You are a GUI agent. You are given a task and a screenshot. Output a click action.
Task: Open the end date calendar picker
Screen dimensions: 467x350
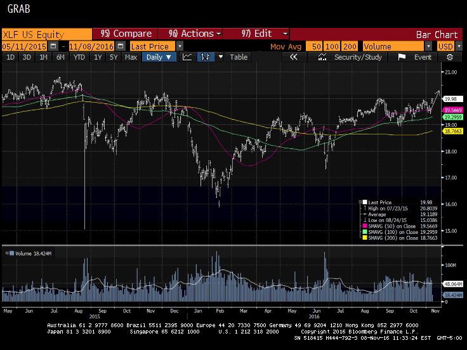click(121, 46)
